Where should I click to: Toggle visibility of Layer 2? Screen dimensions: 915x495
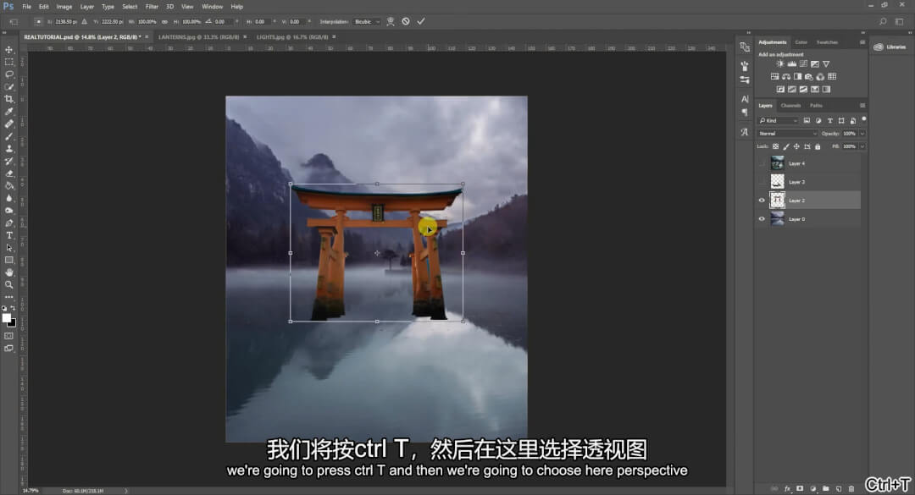pyautogui.click(x=762, y=201)
